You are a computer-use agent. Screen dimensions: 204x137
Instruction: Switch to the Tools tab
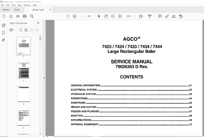[17, 10]
